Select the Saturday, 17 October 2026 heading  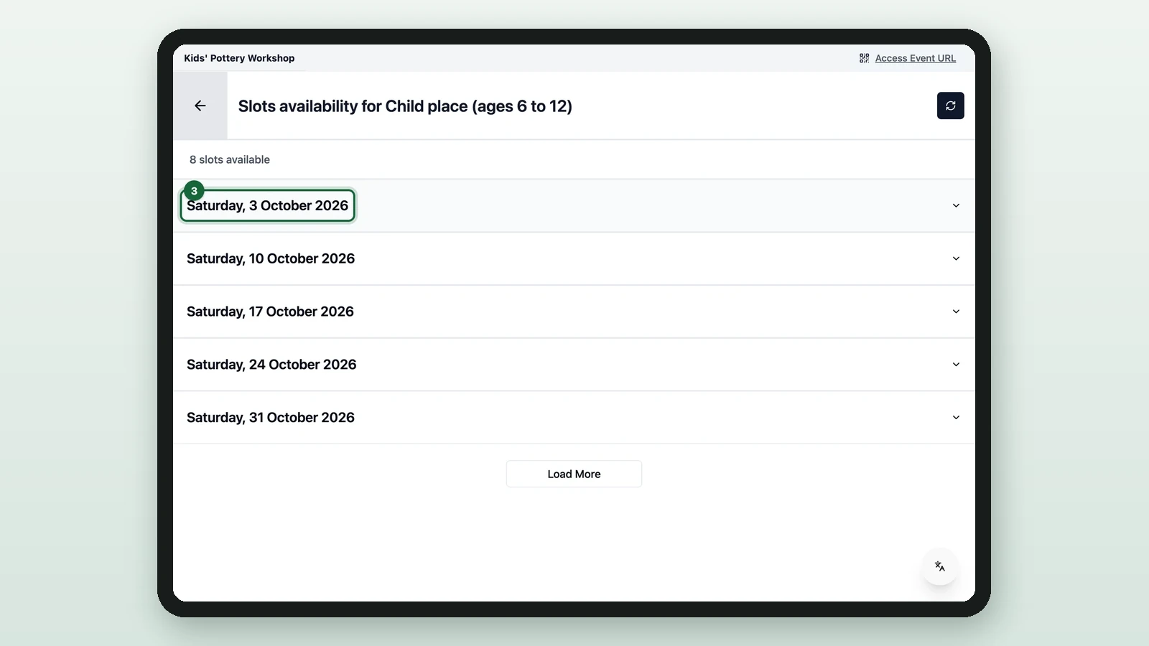(x=270, y=312)
